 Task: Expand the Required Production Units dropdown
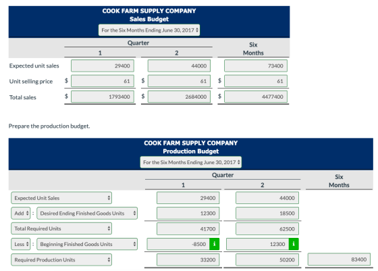point(61,260)
